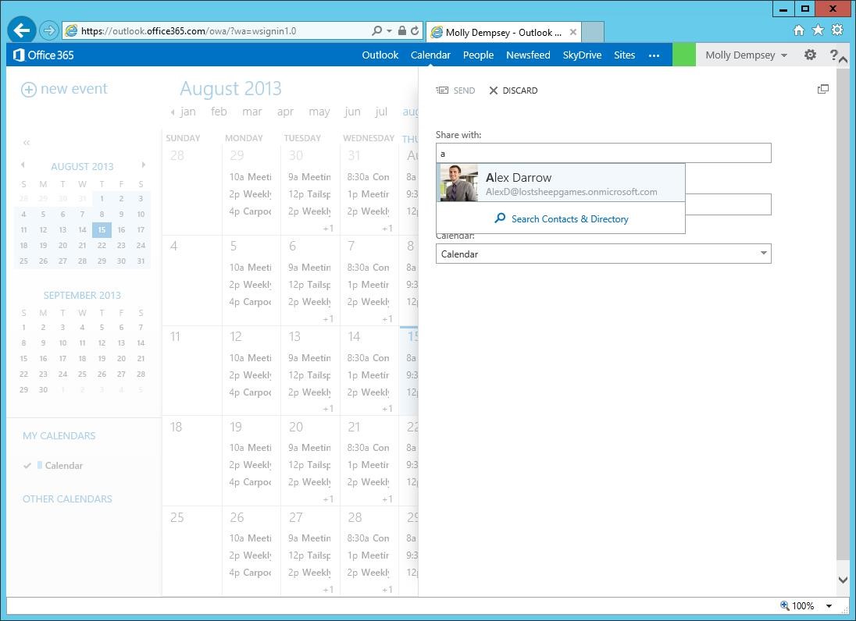The height and width of the screenshot is (621, 856).
Task: Click the Office 365 logo
Action: [42, 55]
